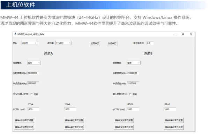
Task: Click Channel A 中频频率 field 3510000
Action: click(x=33, y=83)
